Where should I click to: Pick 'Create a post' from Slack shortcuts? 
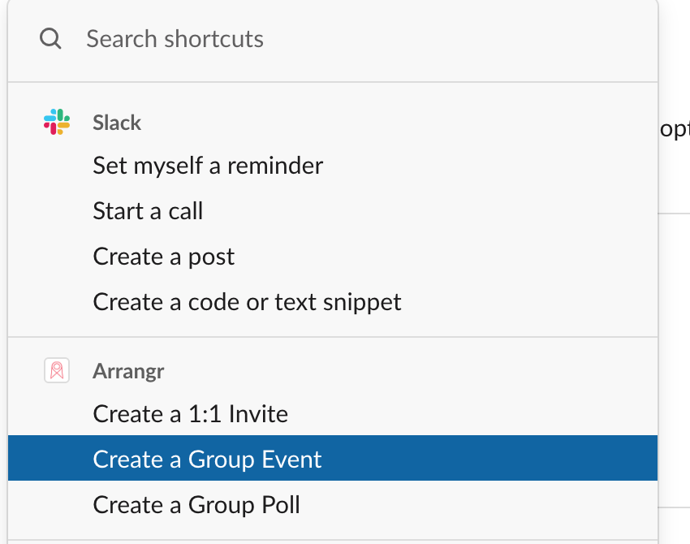point(163,257)
